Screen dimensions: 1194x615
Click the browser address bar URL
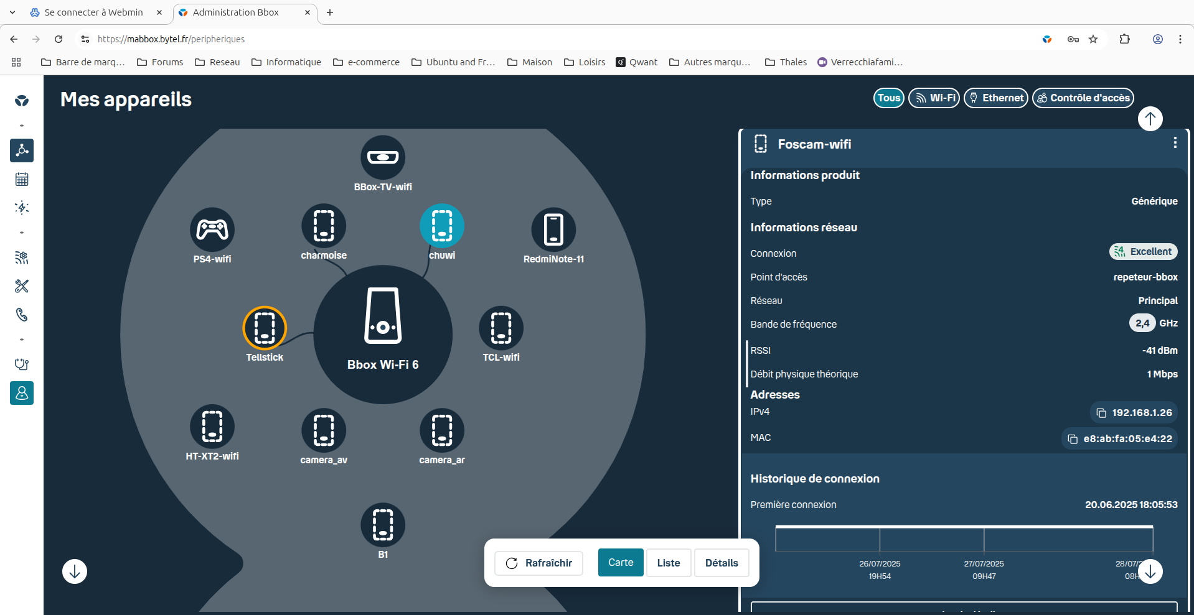171,39
